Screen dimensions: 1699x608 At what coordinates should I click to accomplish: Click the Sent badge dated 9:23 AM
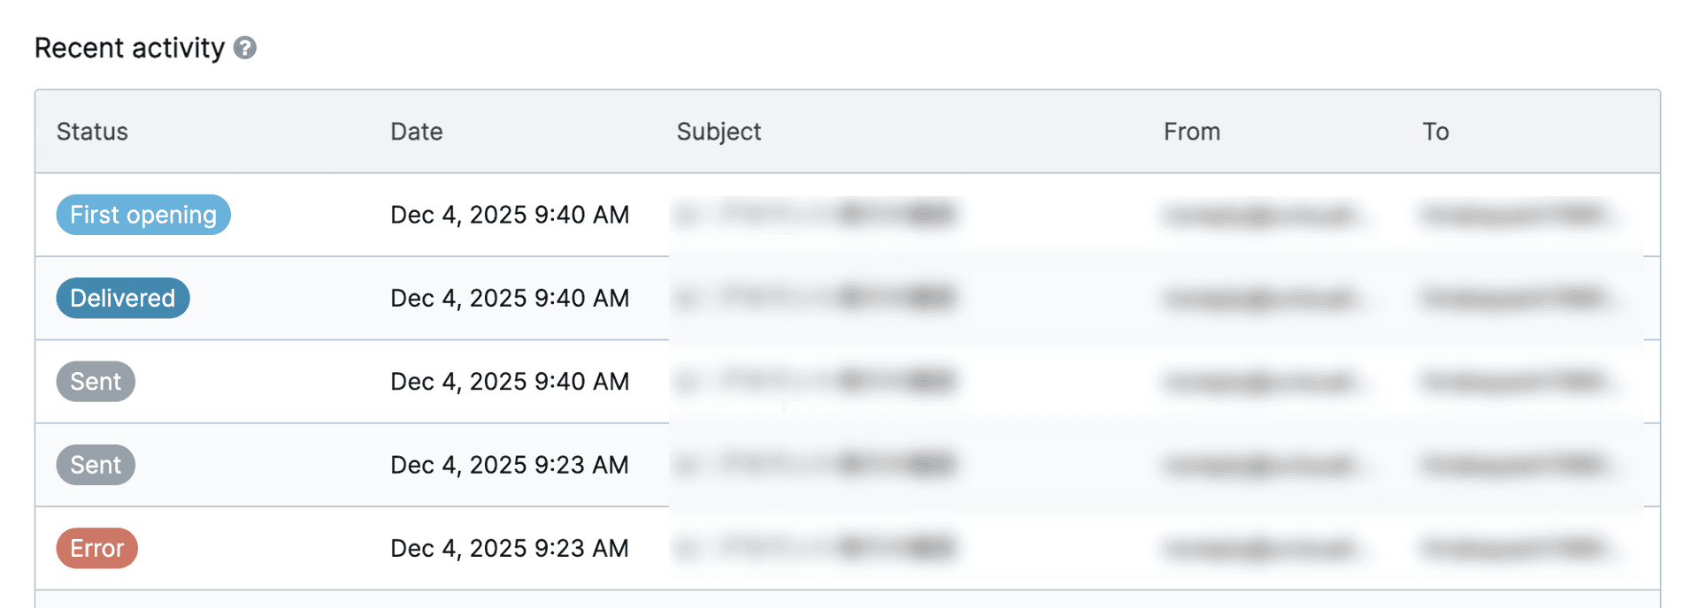coord(96,465)
